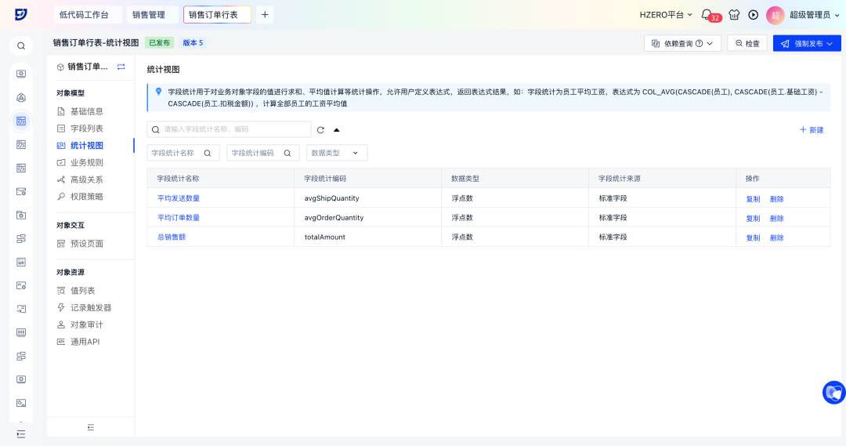Screen dimensions: 846x446
Task: Select 字段列表 in the object model menu
Action: pyautogui.click(x=86, y=129)
